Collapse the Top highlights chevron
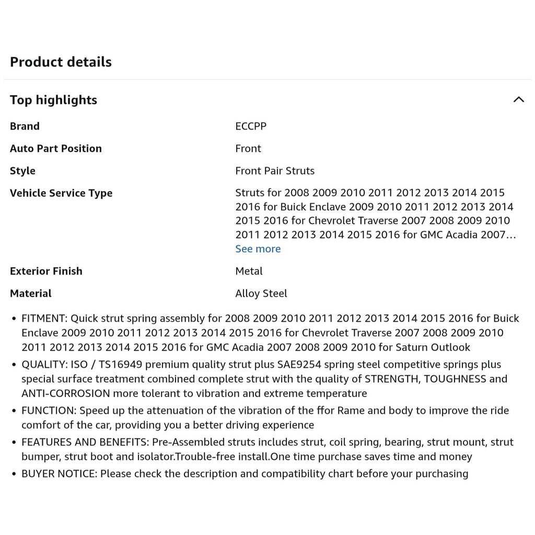 pos(518,100)
